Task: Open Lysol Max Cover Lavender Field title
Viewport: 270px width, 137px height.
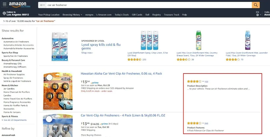Action: (x=247, y=54)
